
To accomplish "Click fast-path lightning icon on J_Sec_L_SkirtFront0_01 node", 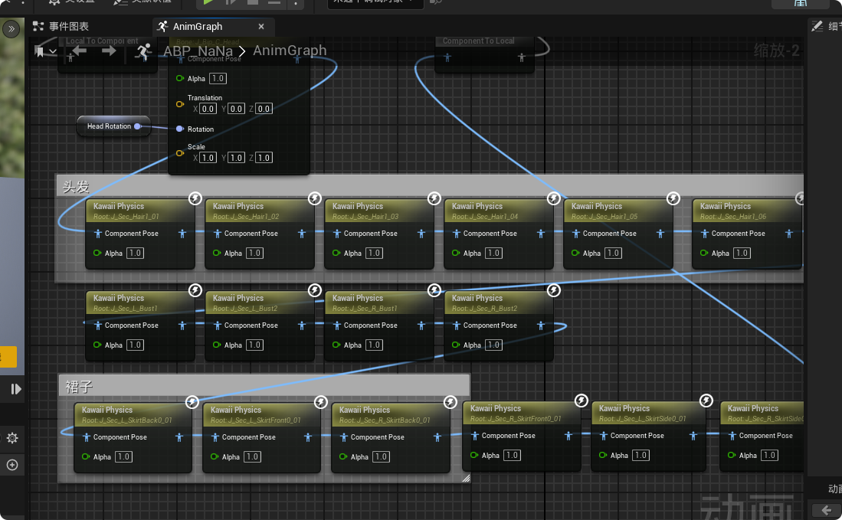I will [x=320, y=402].
